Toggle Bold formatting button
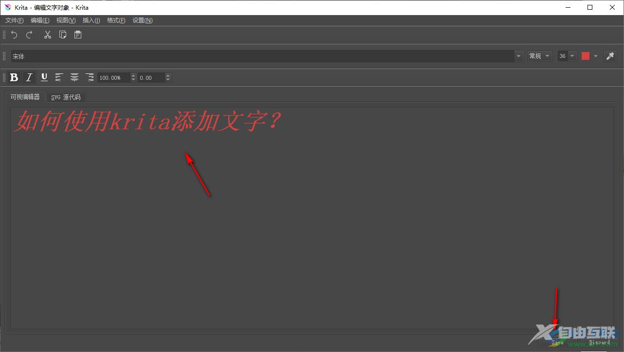Image resolution: width=624 pixels, height=352 pixels. tap(14, 77)
